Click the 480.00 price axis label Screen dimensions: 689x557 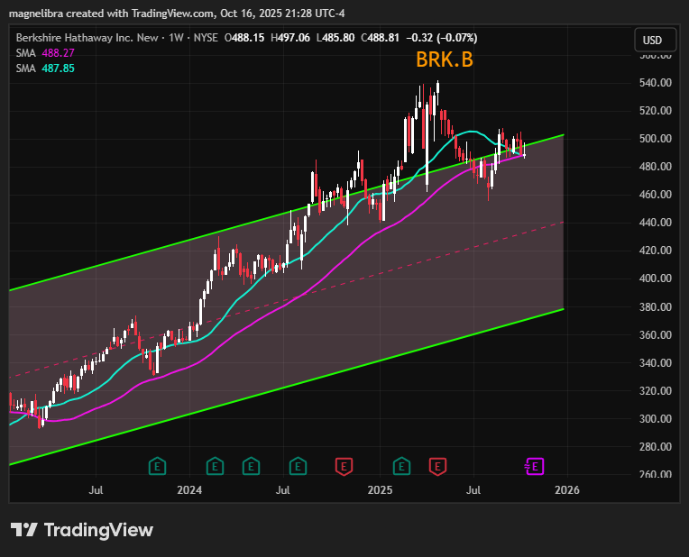(656, 167)
